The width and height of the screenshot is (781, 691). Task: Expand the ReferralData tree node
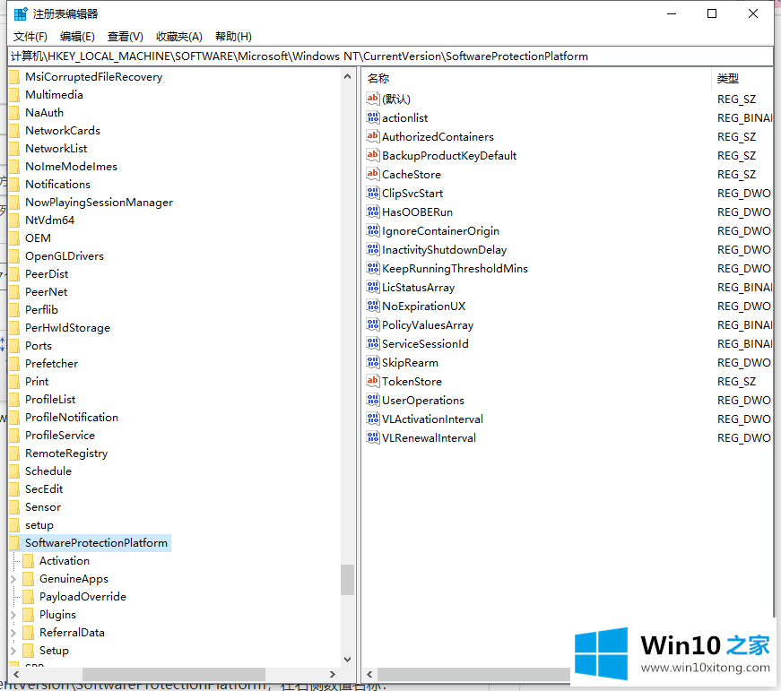click(x=13, y=633)
